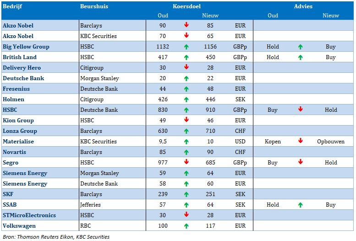
Task: Click the green price-target arrow in Big Yellow Group row
Action: coord(186,47)
